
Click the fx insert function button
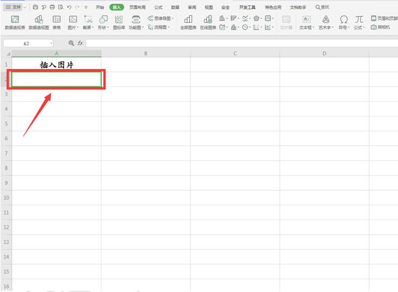[x=80, y=43]
